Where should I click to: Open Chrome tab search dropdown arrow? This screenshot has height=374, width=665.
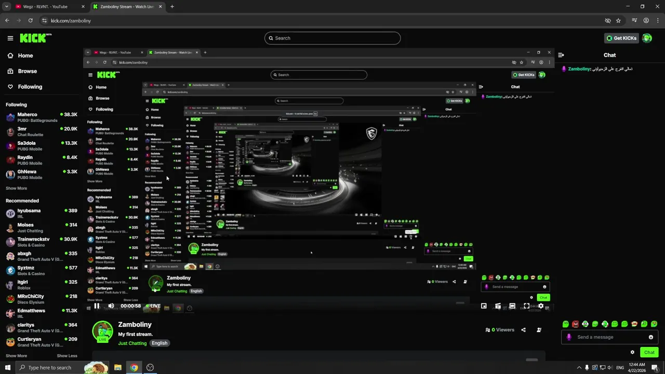pyautogui.click(x=7, y=7)
